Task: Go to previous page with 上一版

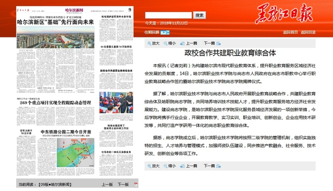Action: point(107,185)
